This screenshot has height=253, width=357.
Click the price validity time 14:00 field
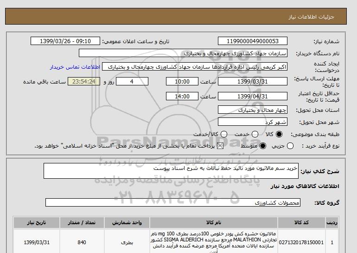click(182, 96)
